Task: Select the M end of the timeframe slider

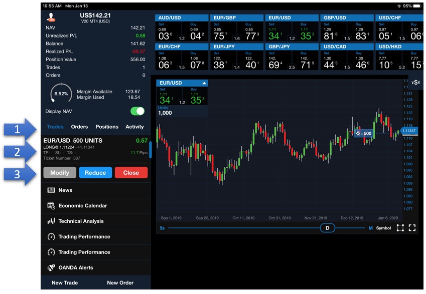Action: click(371, 228)
